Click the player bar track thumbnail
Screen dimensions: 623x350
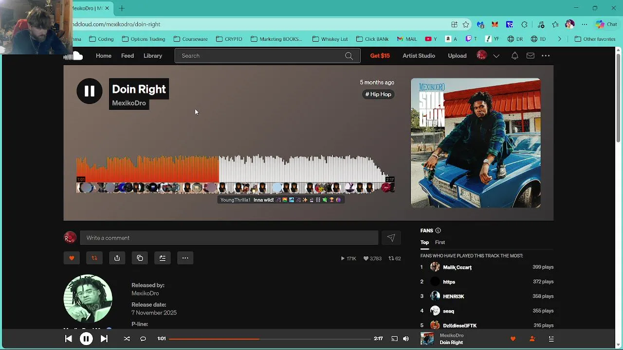click(427, 339)
